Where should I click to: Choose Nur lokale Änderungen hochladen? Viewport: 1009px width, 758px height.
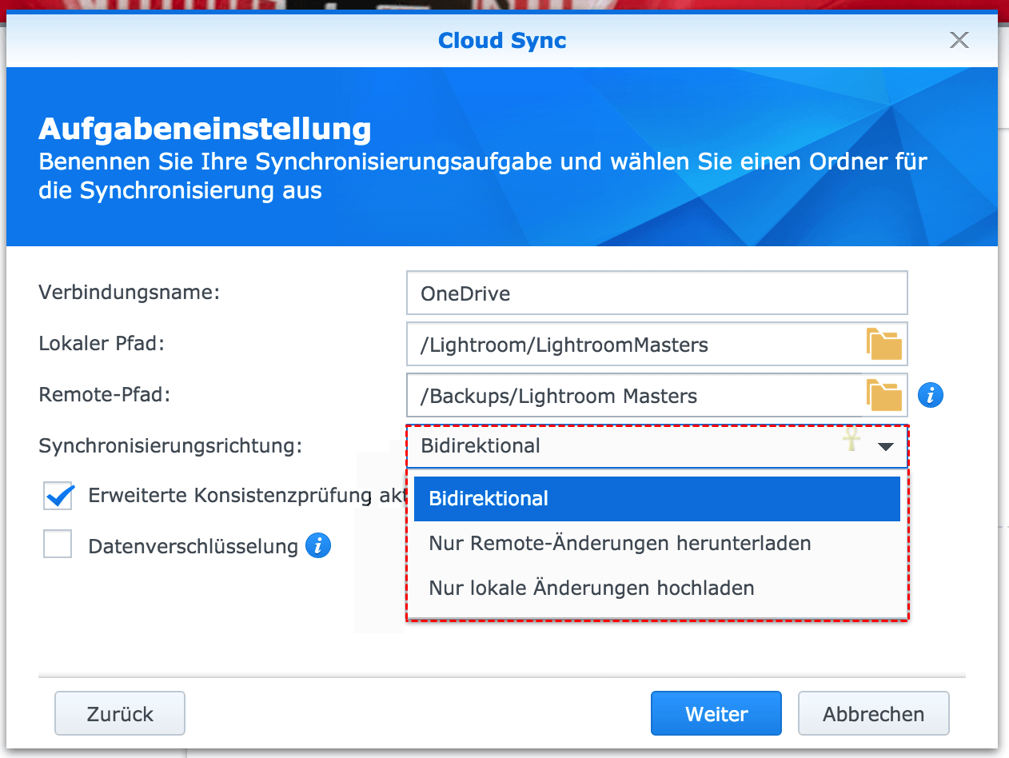coord(592,588)
